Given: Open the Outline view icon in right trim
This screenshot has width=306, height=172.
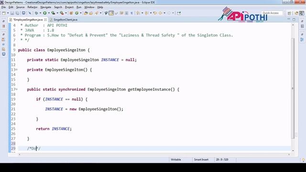Looking at the screenshot, I should coord(302,40).
